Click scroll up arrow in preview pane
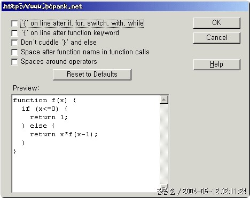This screenshot has height=198, width=250. (164, 100)
